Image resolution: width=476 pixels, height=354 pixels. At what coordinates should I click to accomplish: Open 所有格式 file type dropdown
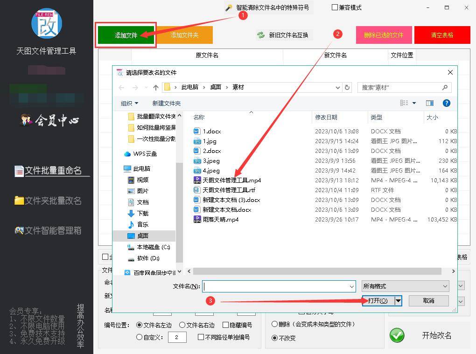click(x=405, y=286)
